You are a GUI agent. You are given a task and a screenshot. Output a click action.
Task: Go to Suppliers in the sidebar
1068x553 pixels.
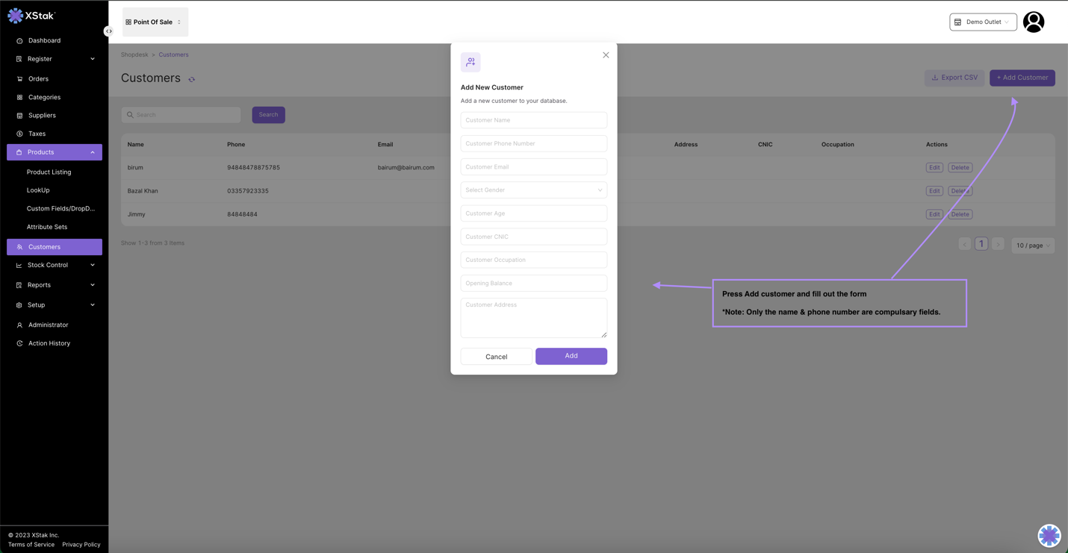click(42, 116)
